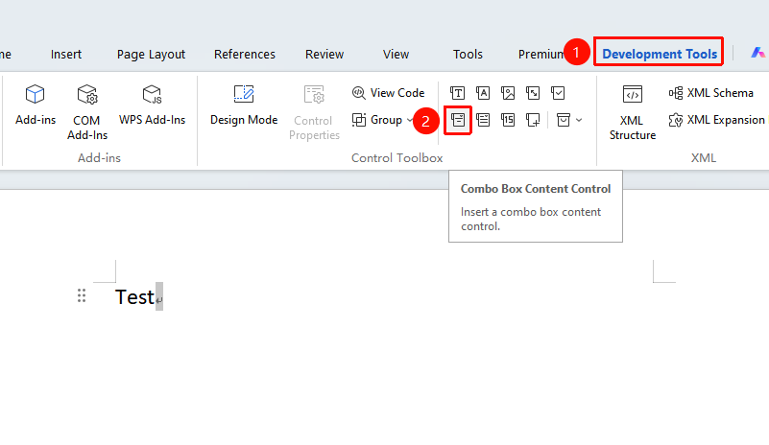Insert a Repeating Section content control
This screenshot has width=769, height=445.
pos(533,120)
